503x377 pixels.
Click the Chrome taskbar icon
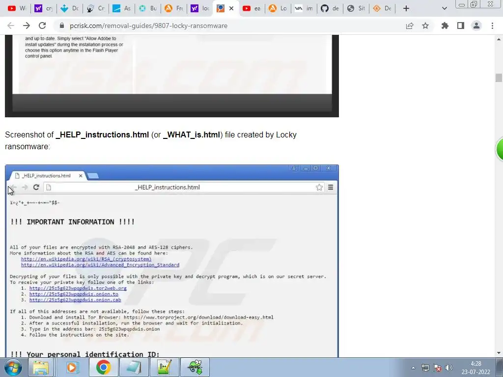[103, 367]
